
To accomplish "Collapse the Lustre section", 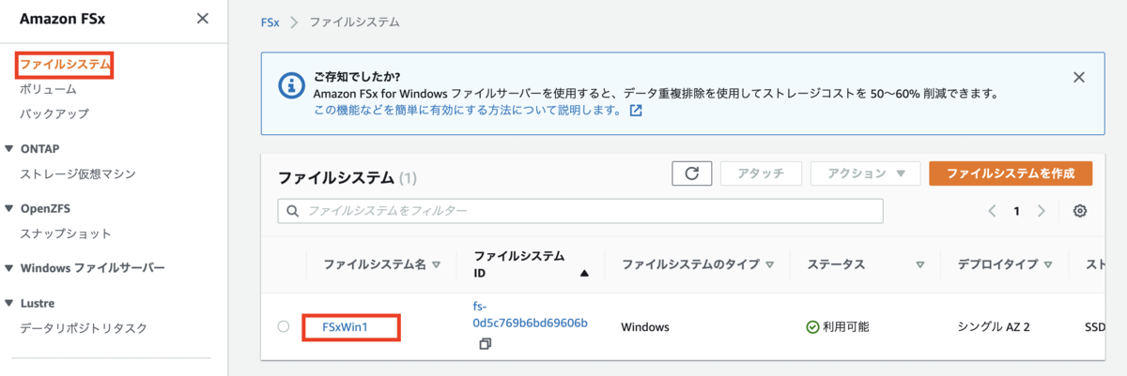I will (9, 304).
